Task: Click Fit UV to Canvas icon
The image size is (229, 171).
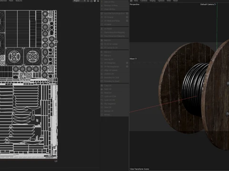Action: coord(102,44)
